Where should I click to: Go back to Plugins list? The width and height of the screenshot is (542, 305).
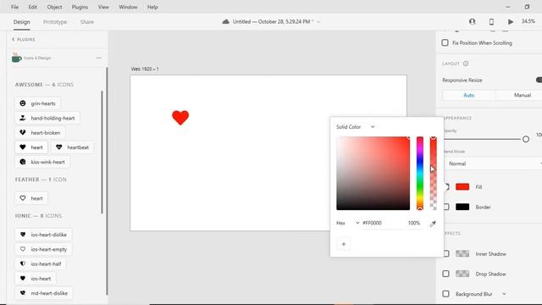(x=24, y=40)
